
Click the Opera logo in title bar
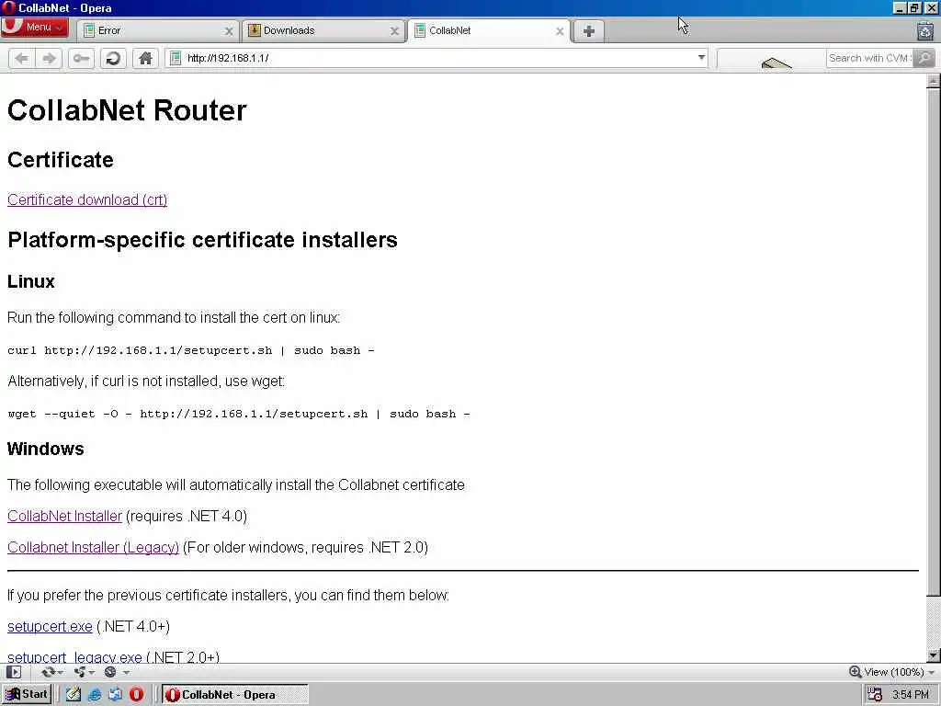pos(8,7)
